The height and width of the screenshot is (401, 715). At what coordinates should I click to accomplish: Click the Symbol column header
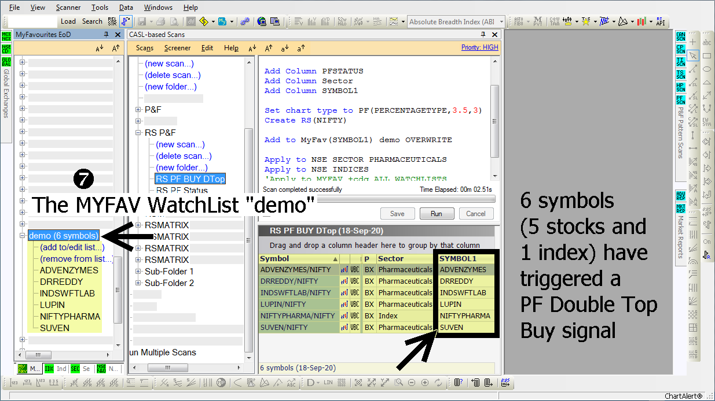[299, 258]
